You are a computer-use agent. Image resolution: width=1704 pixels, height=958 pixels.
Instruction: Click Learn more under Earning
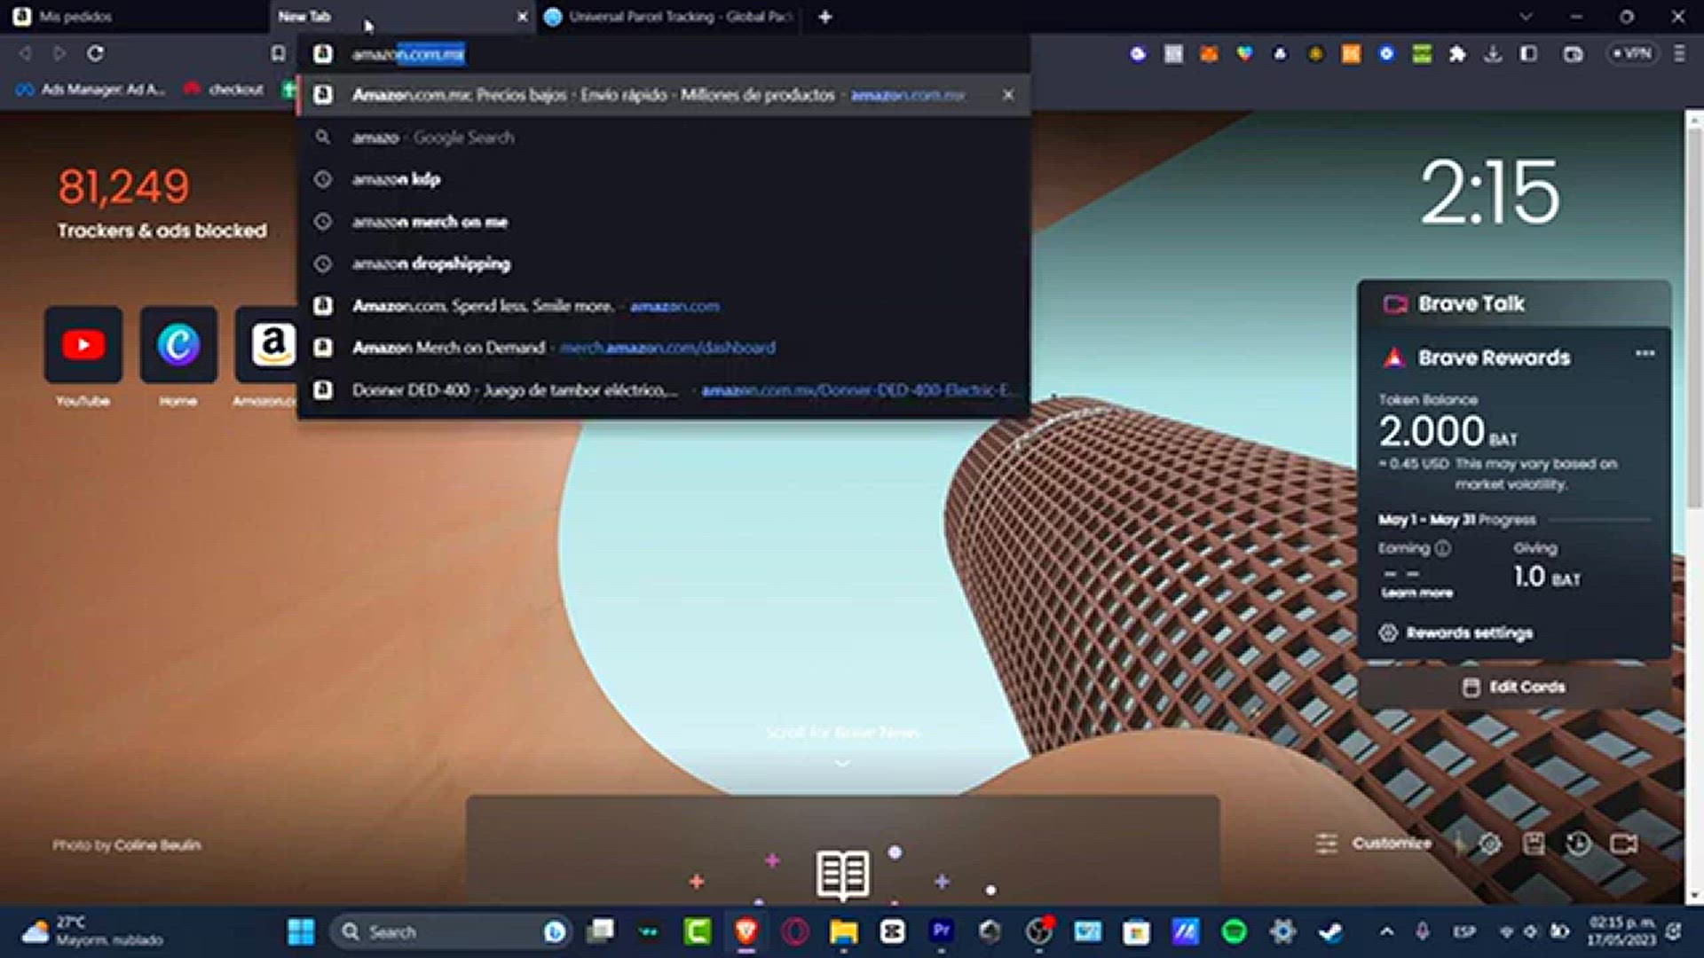coord(1416,593)
